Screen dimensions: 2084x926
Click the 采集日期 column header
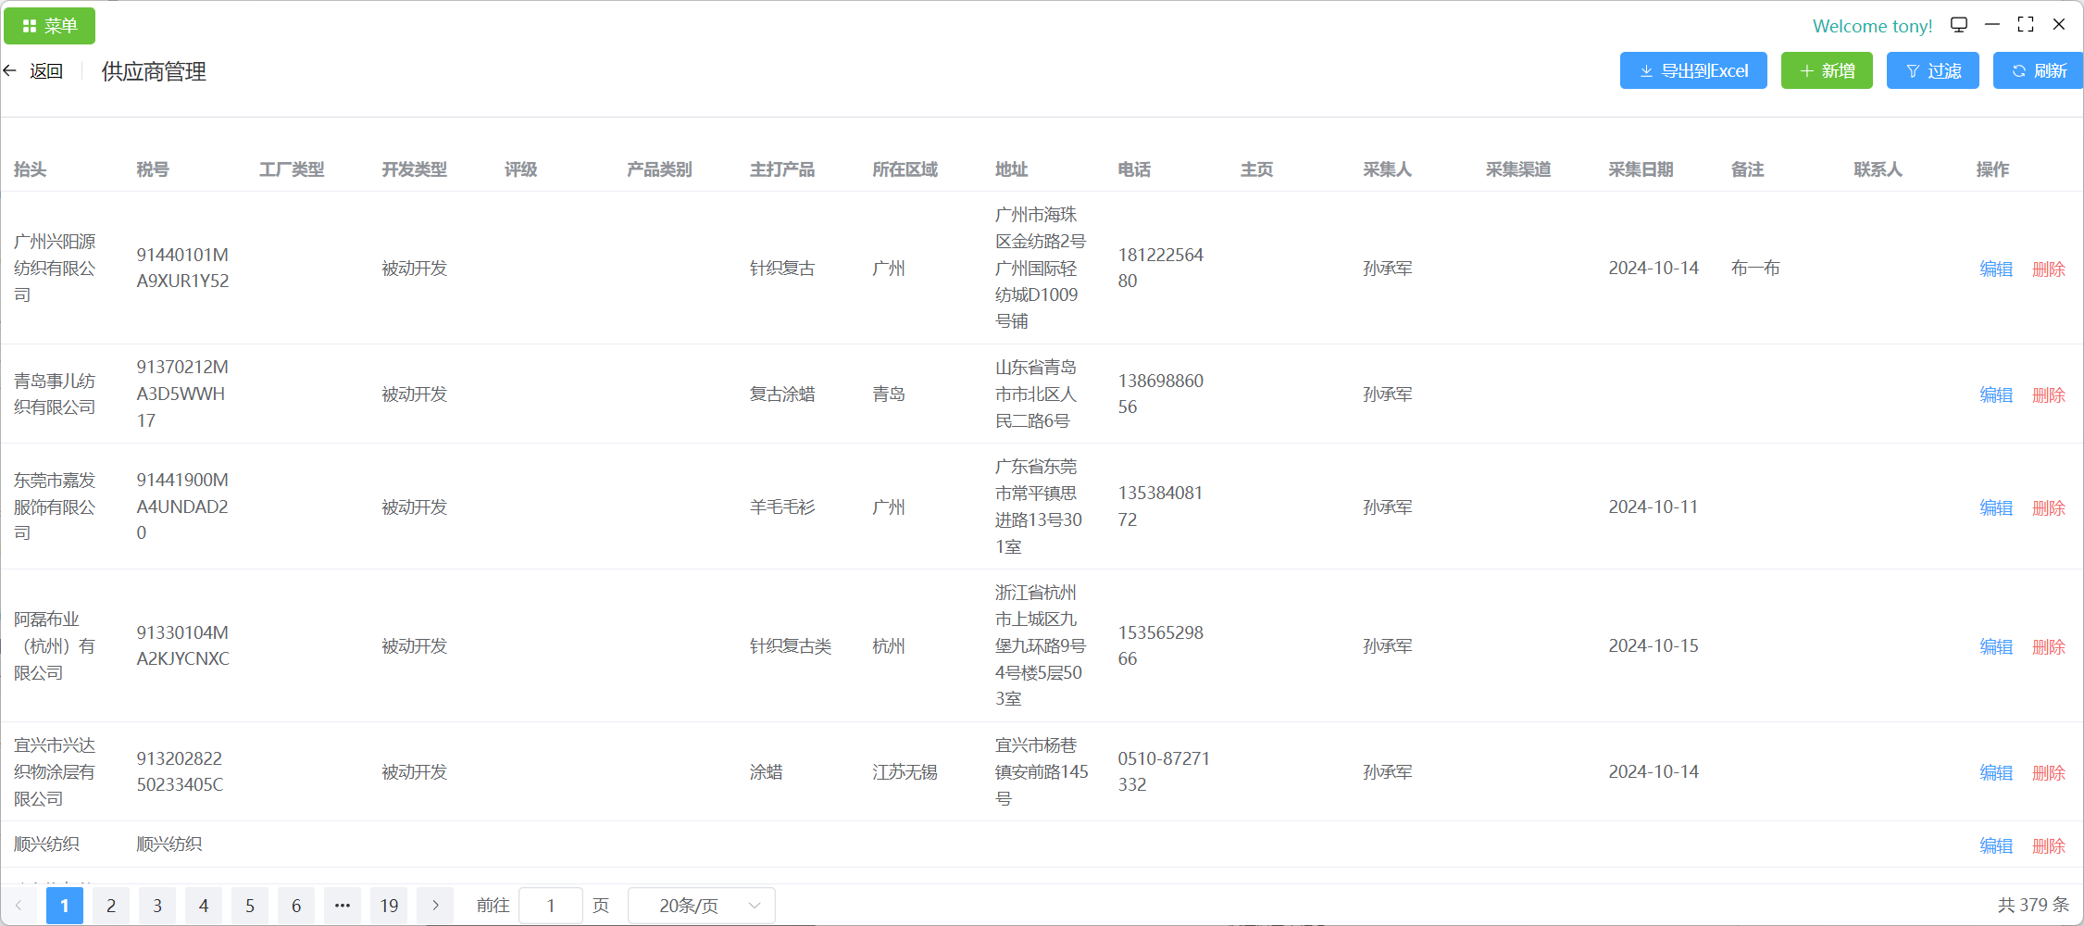(1641, 169)
